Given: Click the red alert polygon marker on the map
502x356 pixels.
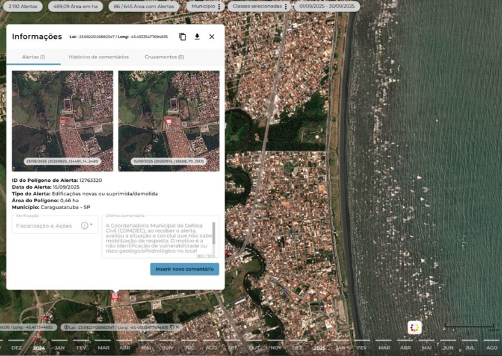Looking at the screenshot, I should 115,296.
